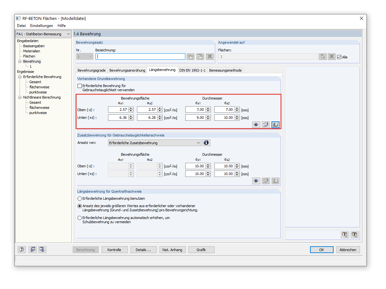Click the stepper arrows of Oben ds1 7.00
386x289 pixels.
coord(208,109)
